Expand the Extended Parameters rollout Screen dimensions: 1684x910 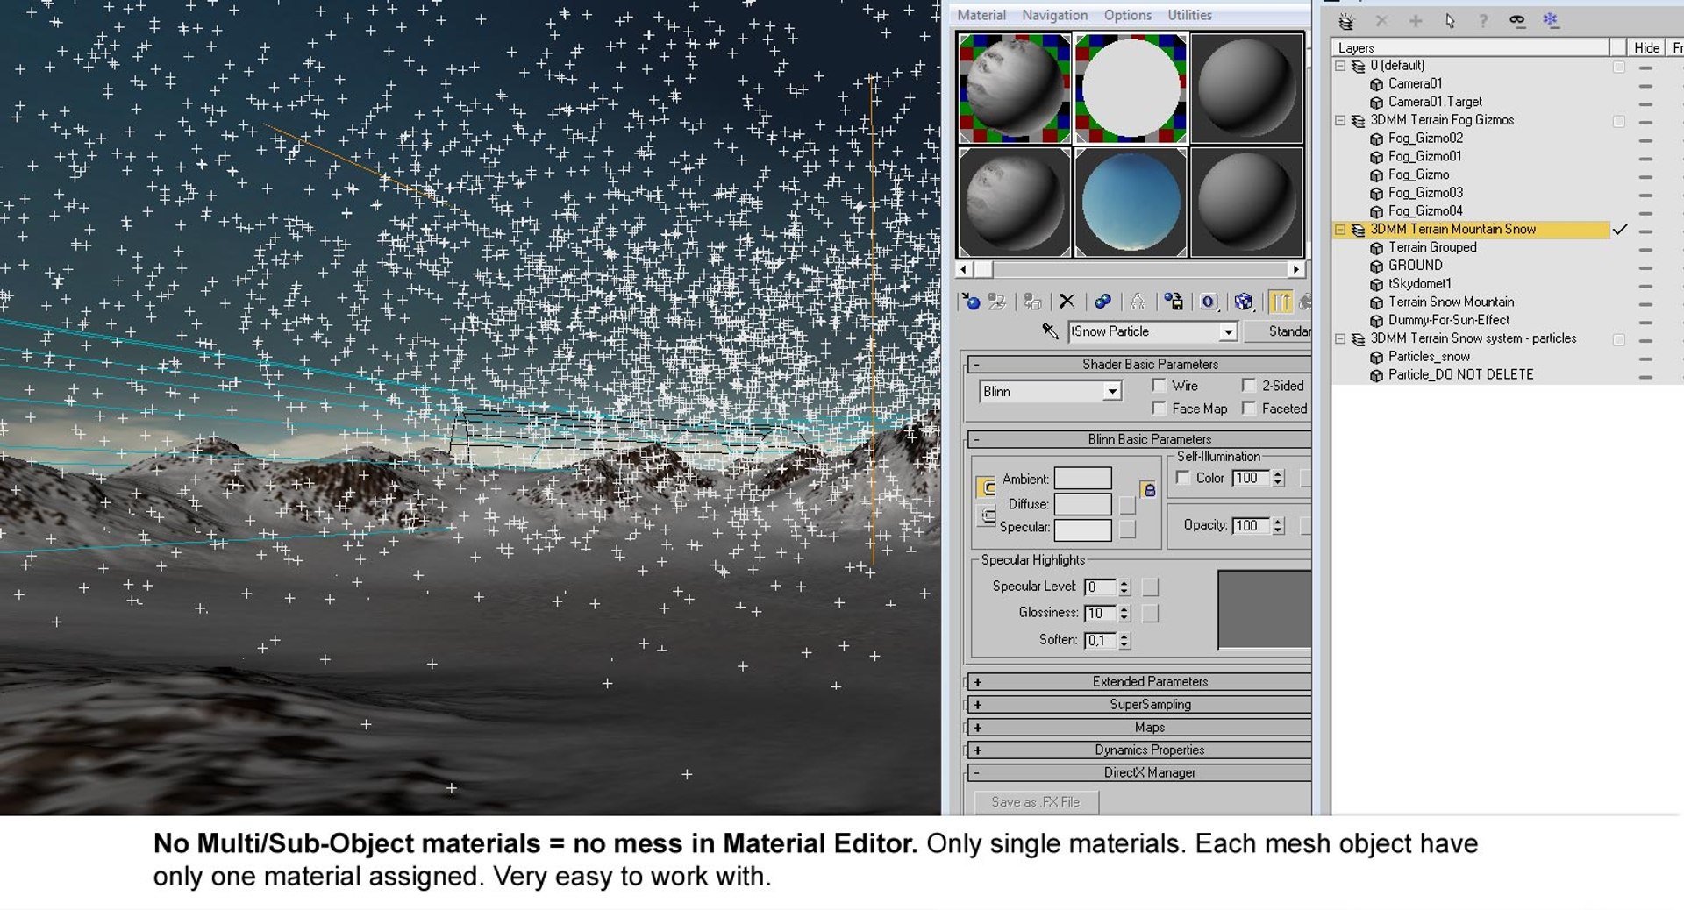pyautogui.click(x=1140, y=681)
